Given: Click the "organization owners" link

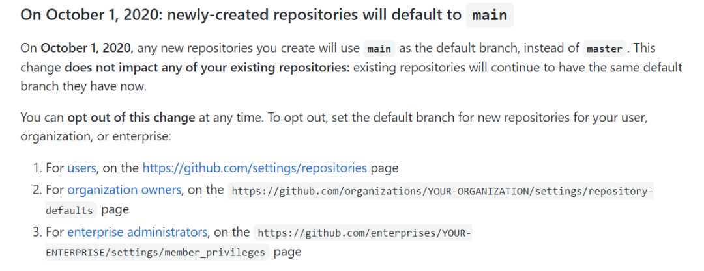Looking at the screenshot, I should (125, 190).
